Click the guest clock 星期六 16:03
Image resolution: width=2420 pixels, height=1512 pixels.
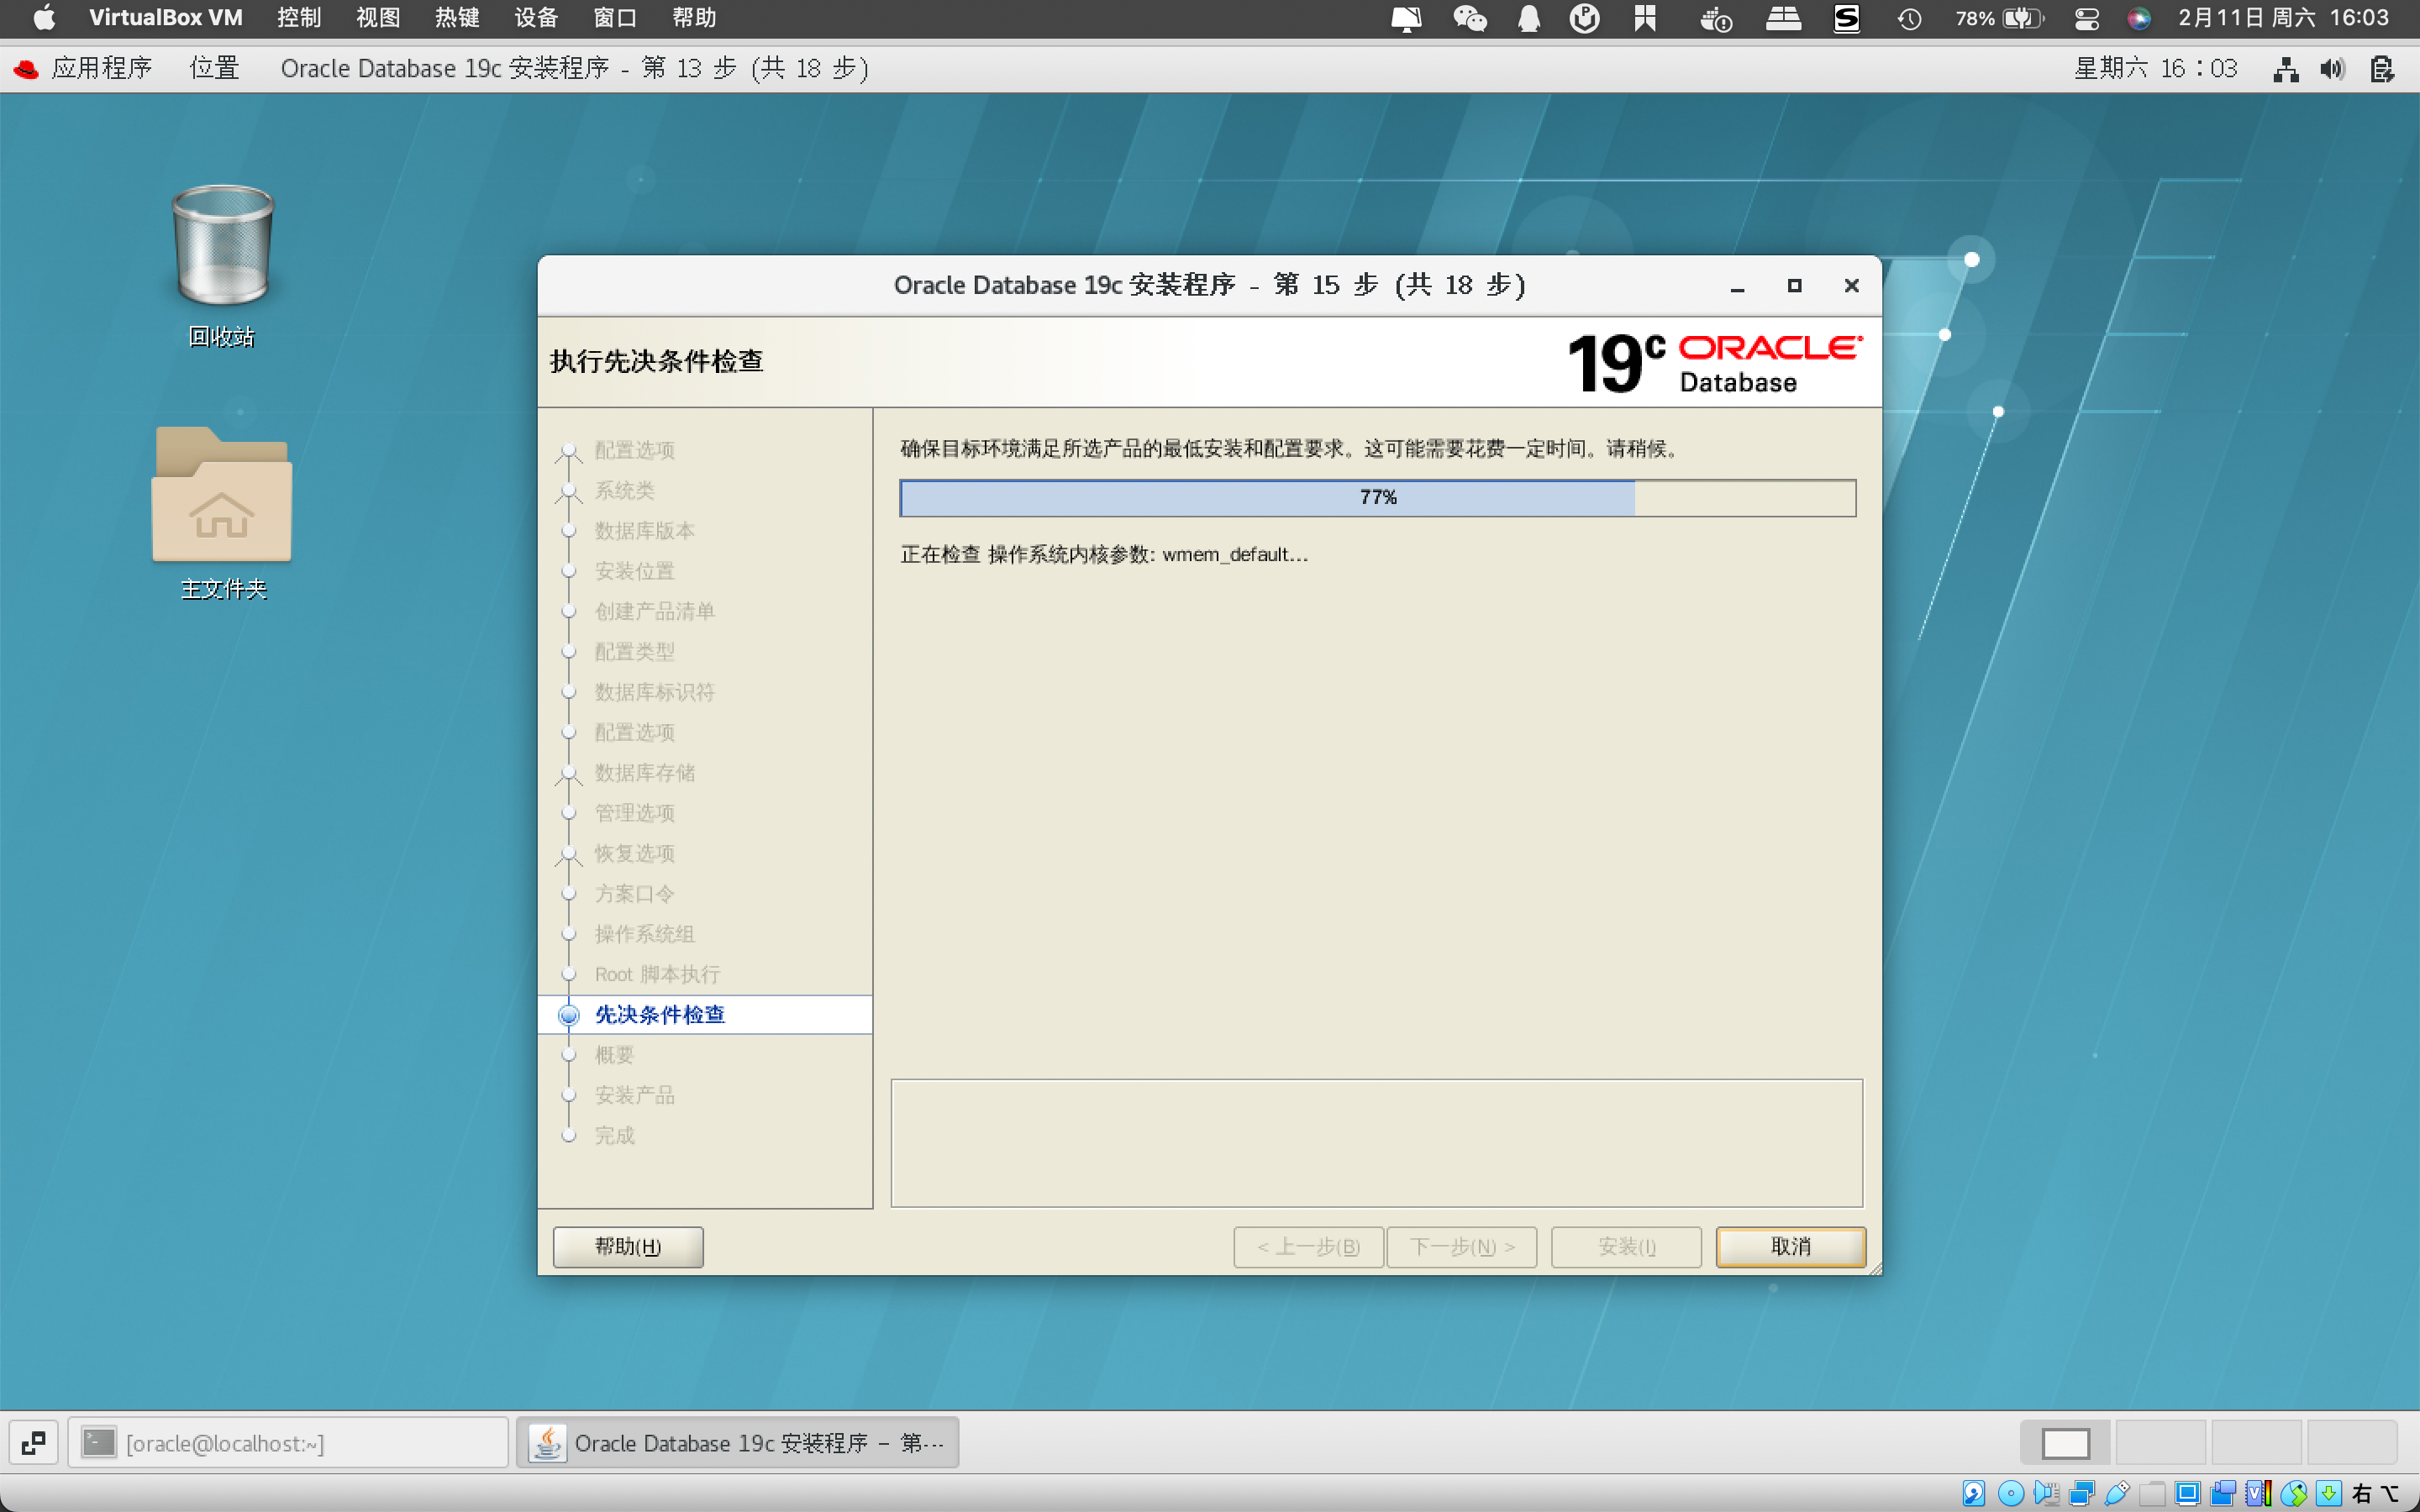[x=2155, y=68]
